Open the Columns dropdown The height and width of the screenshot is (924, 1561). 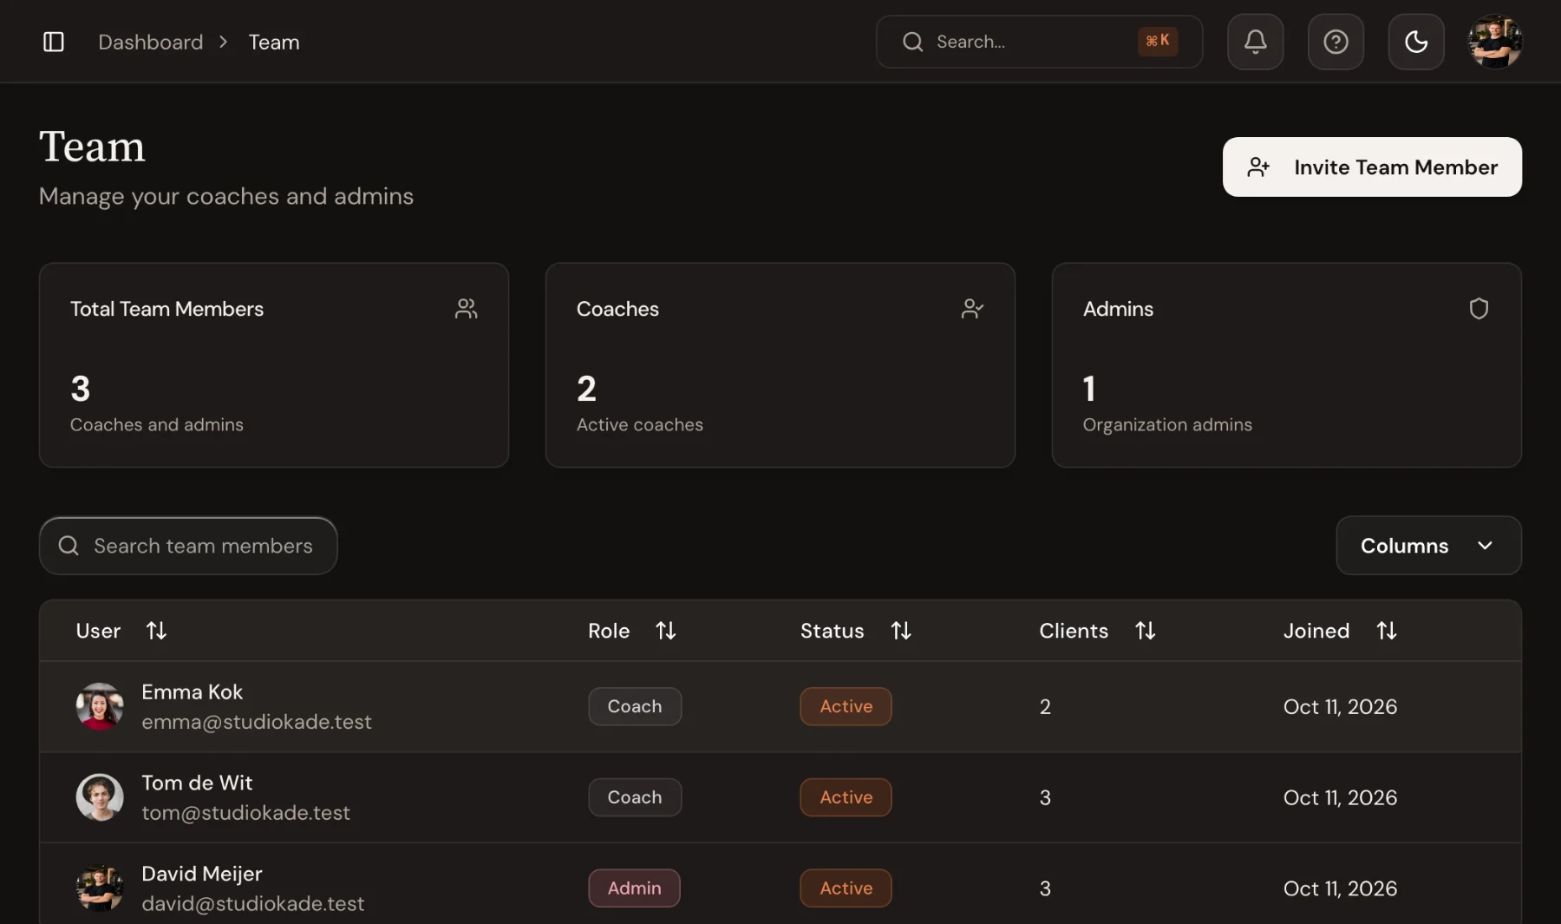click(x=1428, y=546)
